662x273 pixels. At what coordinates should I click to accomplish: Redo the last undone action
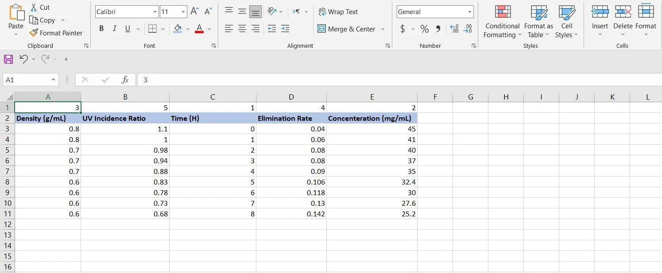45,59
